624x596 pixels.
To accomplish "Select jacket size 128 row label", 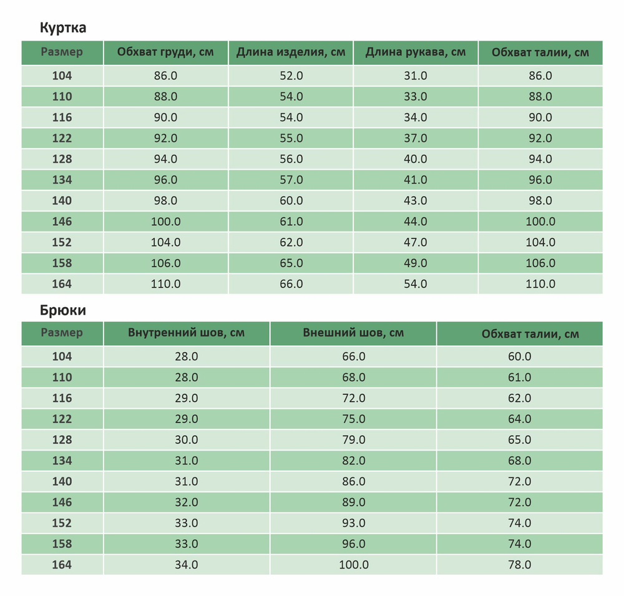I will 62,159.
